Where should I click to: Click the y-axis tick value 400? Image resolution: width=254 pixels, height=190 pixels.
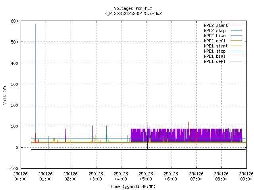coord(15,63)
